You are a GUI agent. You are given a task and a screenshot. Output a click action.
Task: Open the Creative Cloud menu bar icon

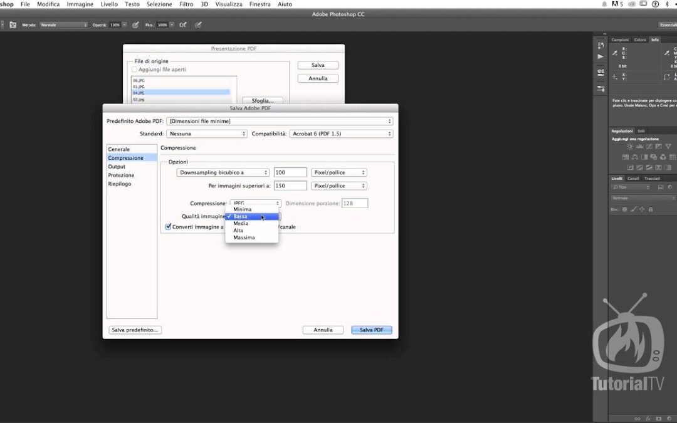click(x=632, y=4)
